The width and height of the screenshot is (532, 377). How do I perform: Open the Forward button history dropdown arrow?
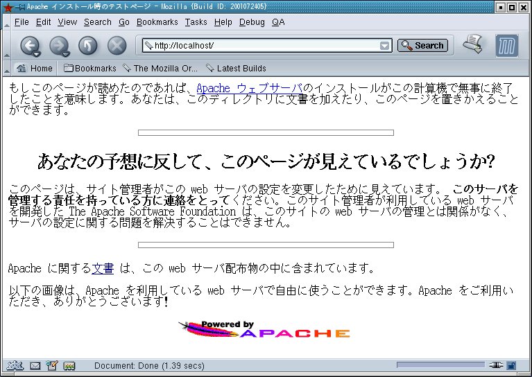[66, 54]
